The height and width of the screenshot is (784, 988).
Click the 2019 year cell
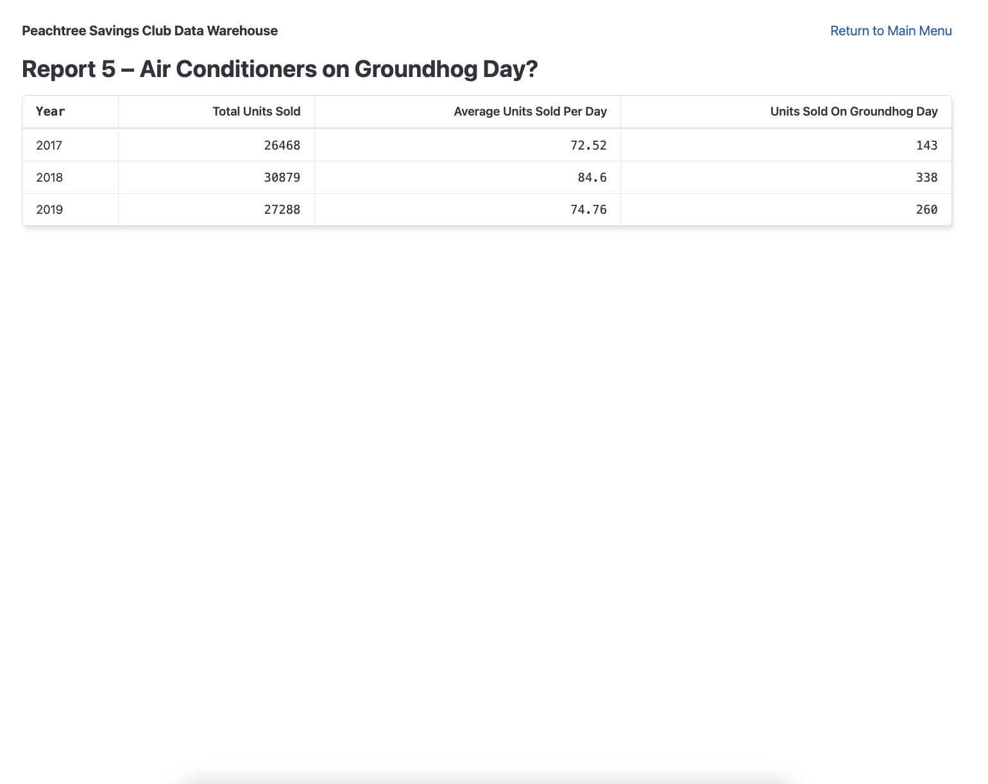(49, 209)
